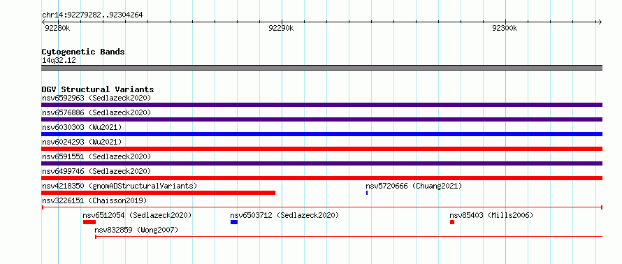Select the gray 14q32.12 cytogenetic band bar

[x=321, y=68]
